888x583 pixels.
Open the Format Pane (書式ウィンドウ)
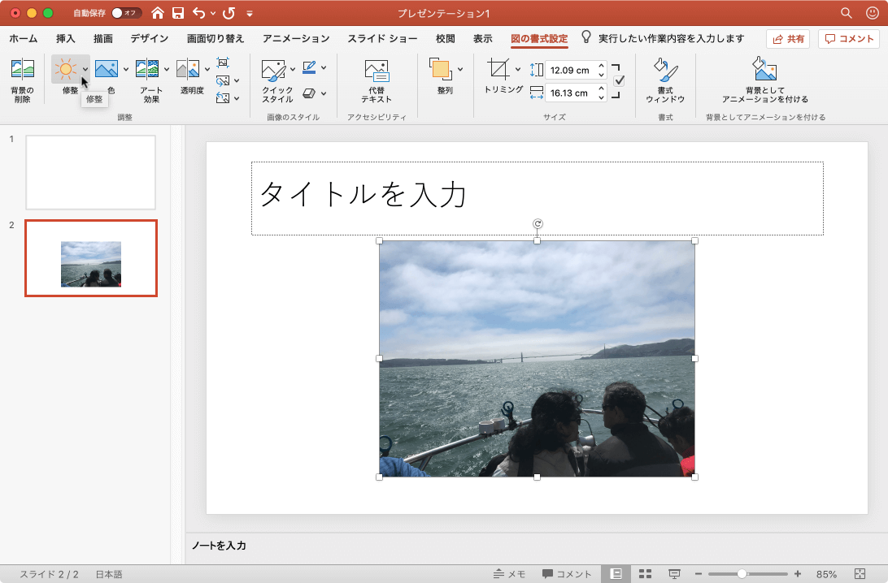pos(665,71)
